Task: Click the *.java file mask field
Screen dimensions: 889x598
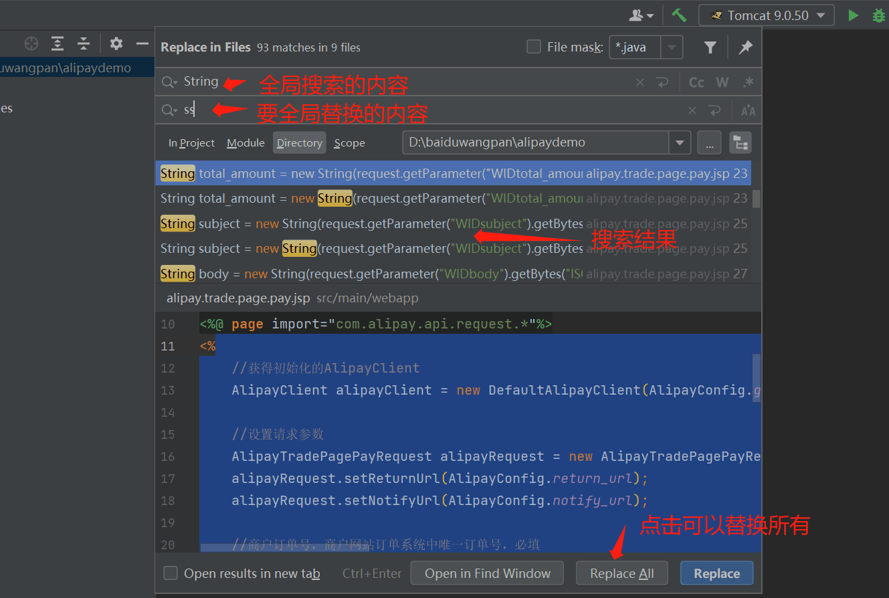Action: [x=635, y=47]
